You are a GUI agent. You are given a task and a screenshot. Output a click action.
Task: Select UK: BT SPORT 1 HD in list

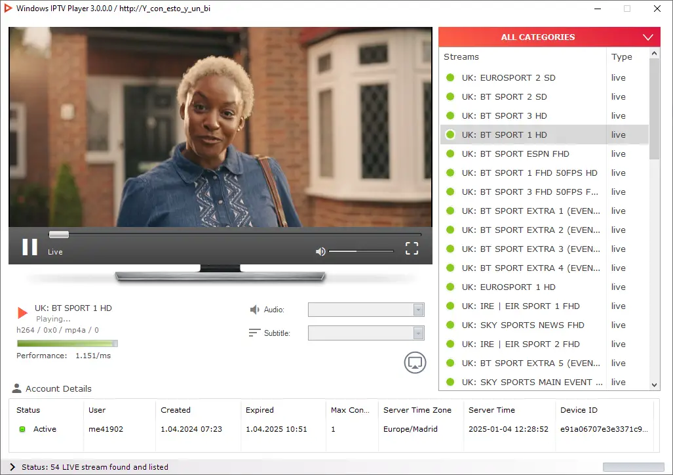point(545,134)
